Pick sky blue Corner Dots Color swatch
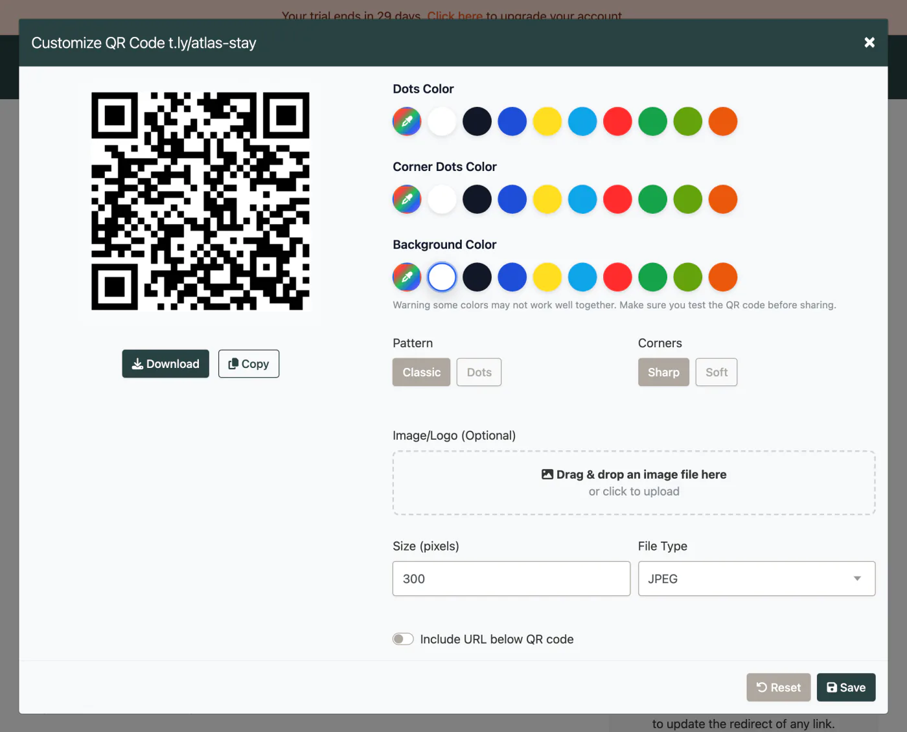The image size is (907, 732). [582, 200]
